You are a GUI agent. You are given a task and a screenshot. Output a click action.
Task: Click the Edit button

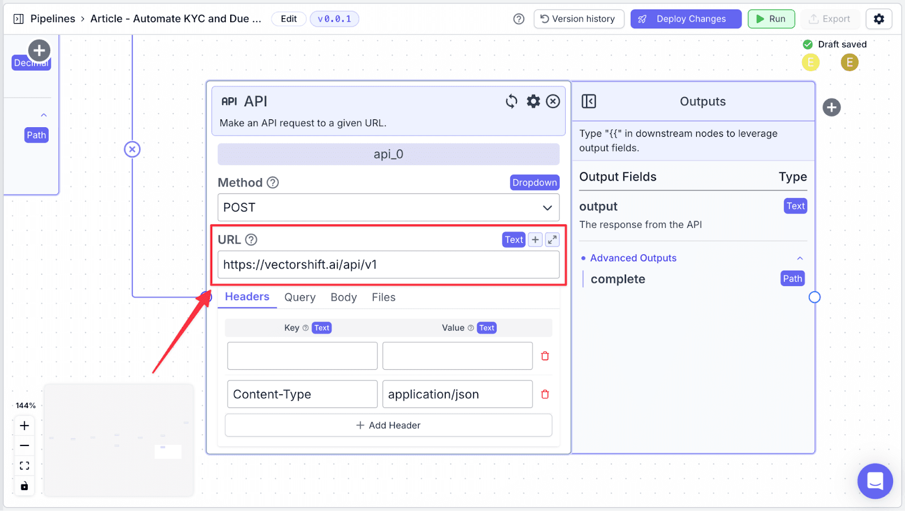(x=289, y=19)
